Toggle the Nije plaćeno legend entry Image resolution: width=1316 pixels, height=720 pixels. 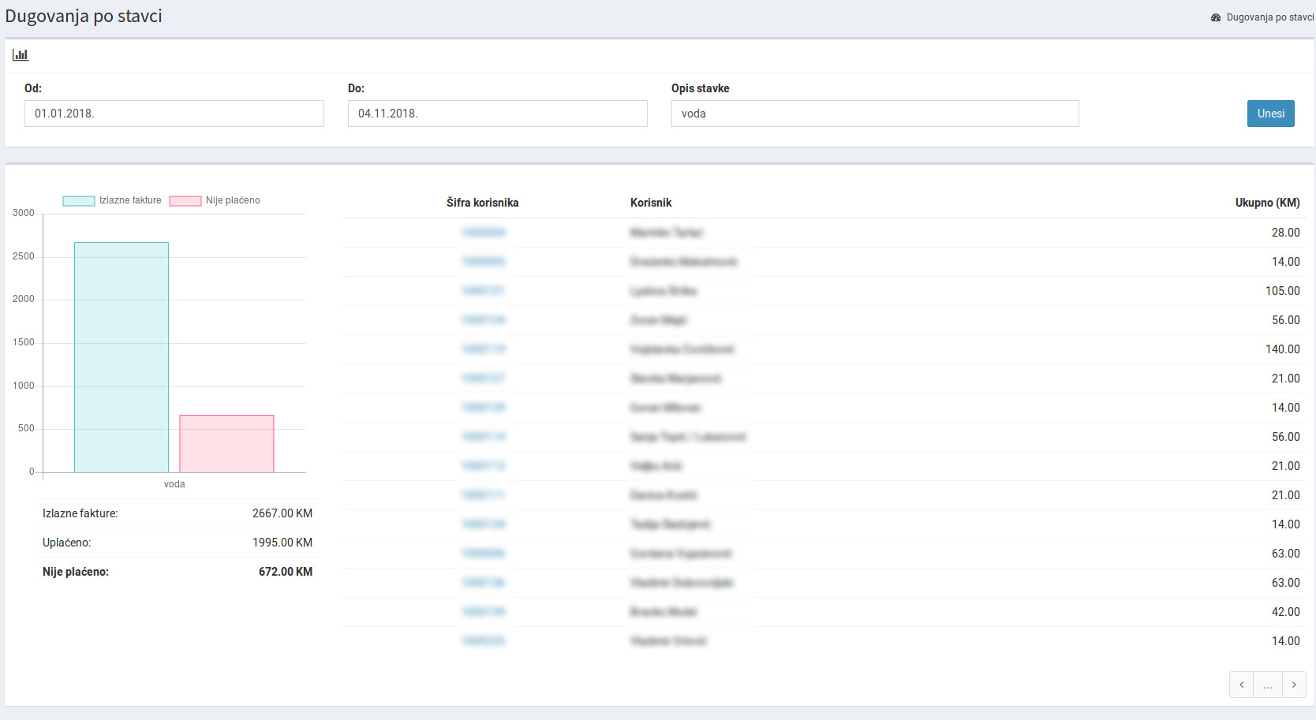click(x=215, y=200)
